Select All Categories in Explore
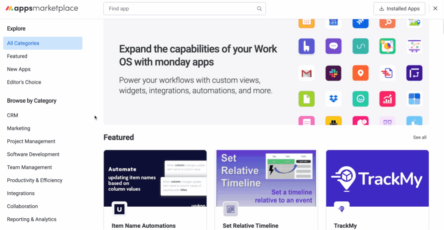The height and width of the screenshot is (230, 444). tap(43, 43)
